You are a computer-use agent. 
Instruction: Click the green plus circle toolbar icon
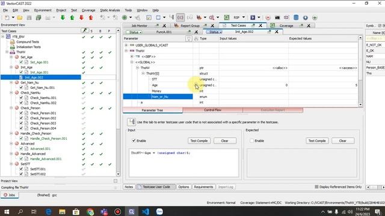coord(315,17)
